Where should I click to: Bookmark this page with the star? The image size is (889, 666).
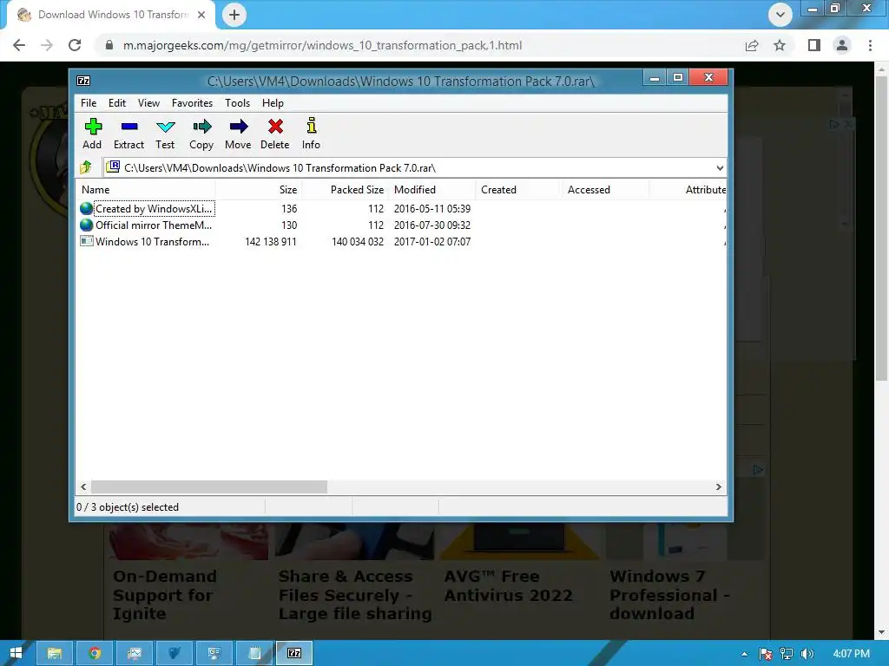[x=780, y=45]
